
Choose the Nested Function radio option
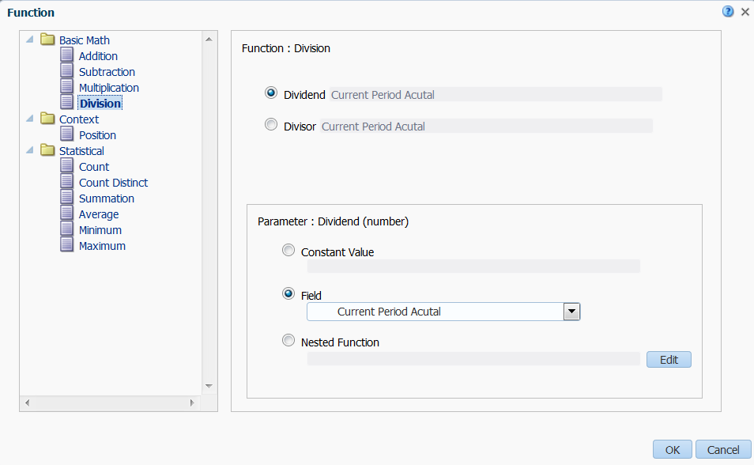[x=288, y=340]
